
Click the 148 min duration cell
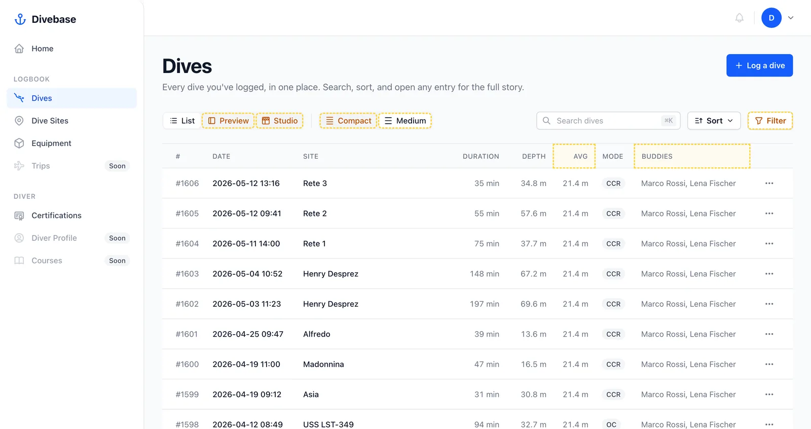(x=484, y=274)
